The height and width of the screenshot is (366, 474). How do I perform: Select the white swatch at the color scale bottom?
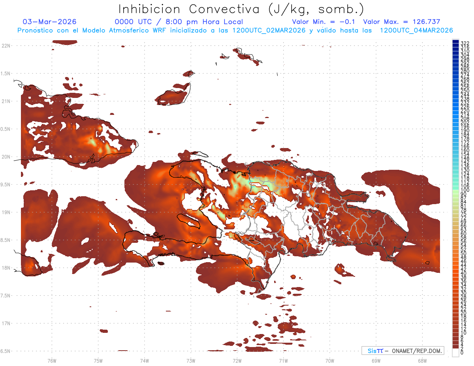coord(456,352)
